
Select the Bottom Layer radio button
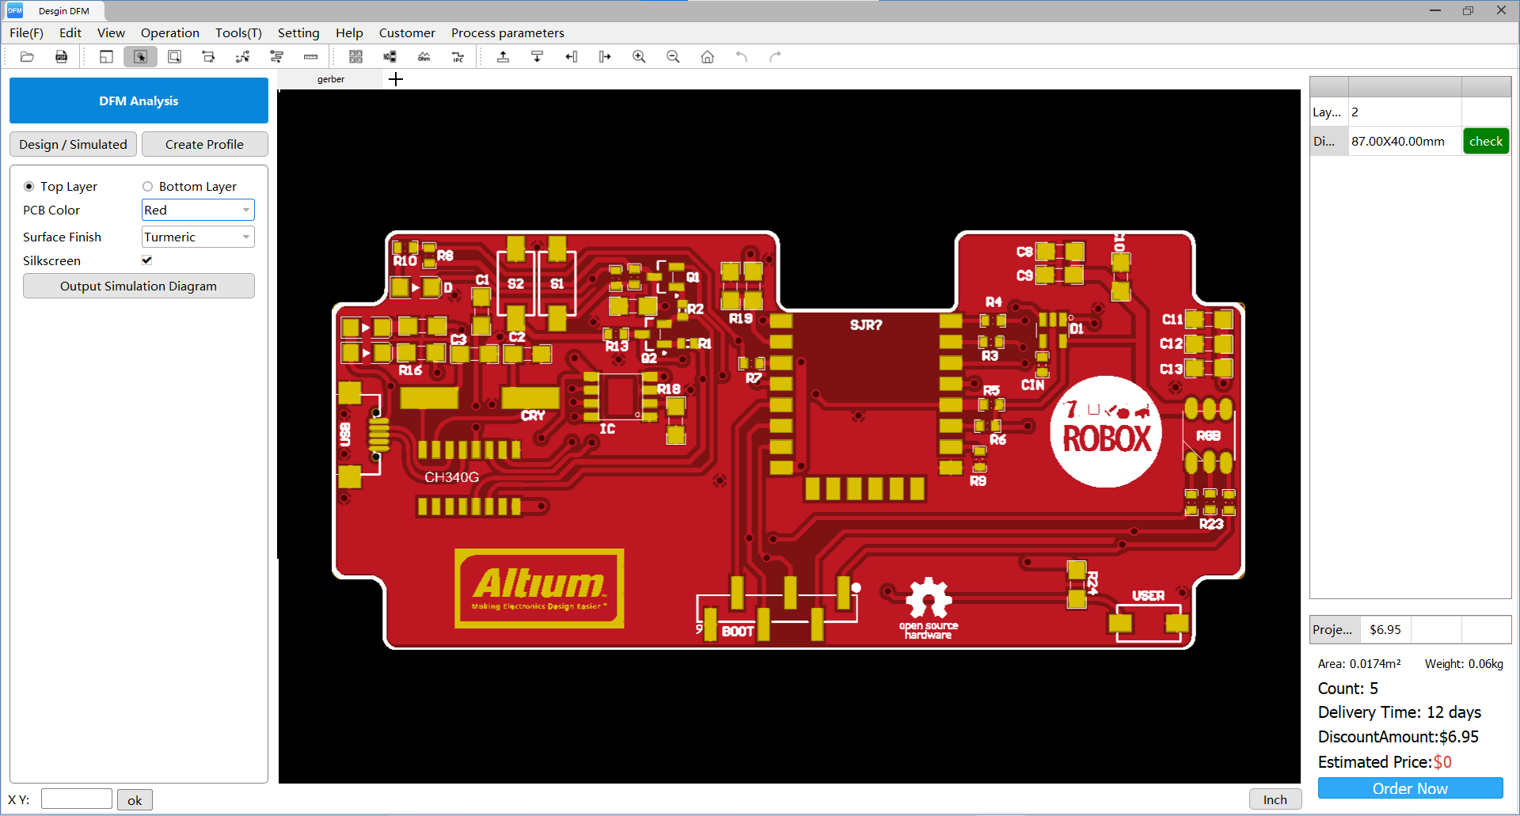147,186
